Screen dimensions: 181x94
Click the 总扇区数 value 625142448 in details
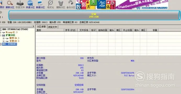coord(78,75)
